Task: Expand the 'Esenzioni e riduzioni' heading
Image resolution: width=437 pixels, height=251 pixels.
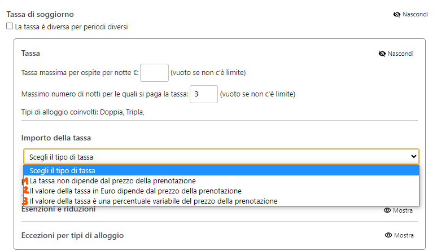Action: [58, 210]
